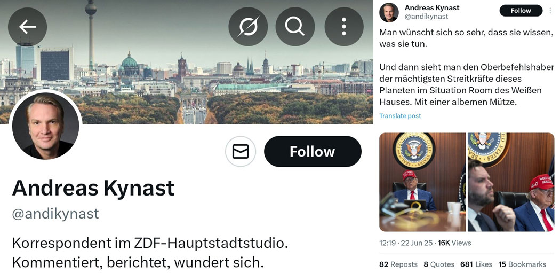View Andreas Kynast's large profile picture
The image size is (560, 273).
[45, 125]
